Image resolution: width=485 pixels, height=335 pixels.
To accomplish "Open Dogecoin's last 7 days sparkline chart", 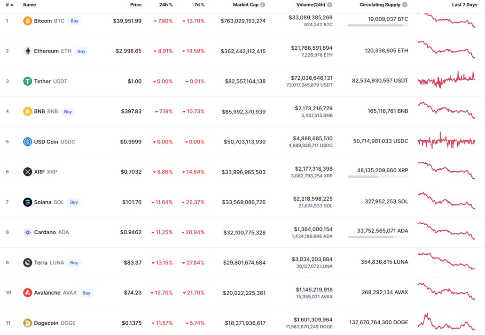I will tap(446, 322).
